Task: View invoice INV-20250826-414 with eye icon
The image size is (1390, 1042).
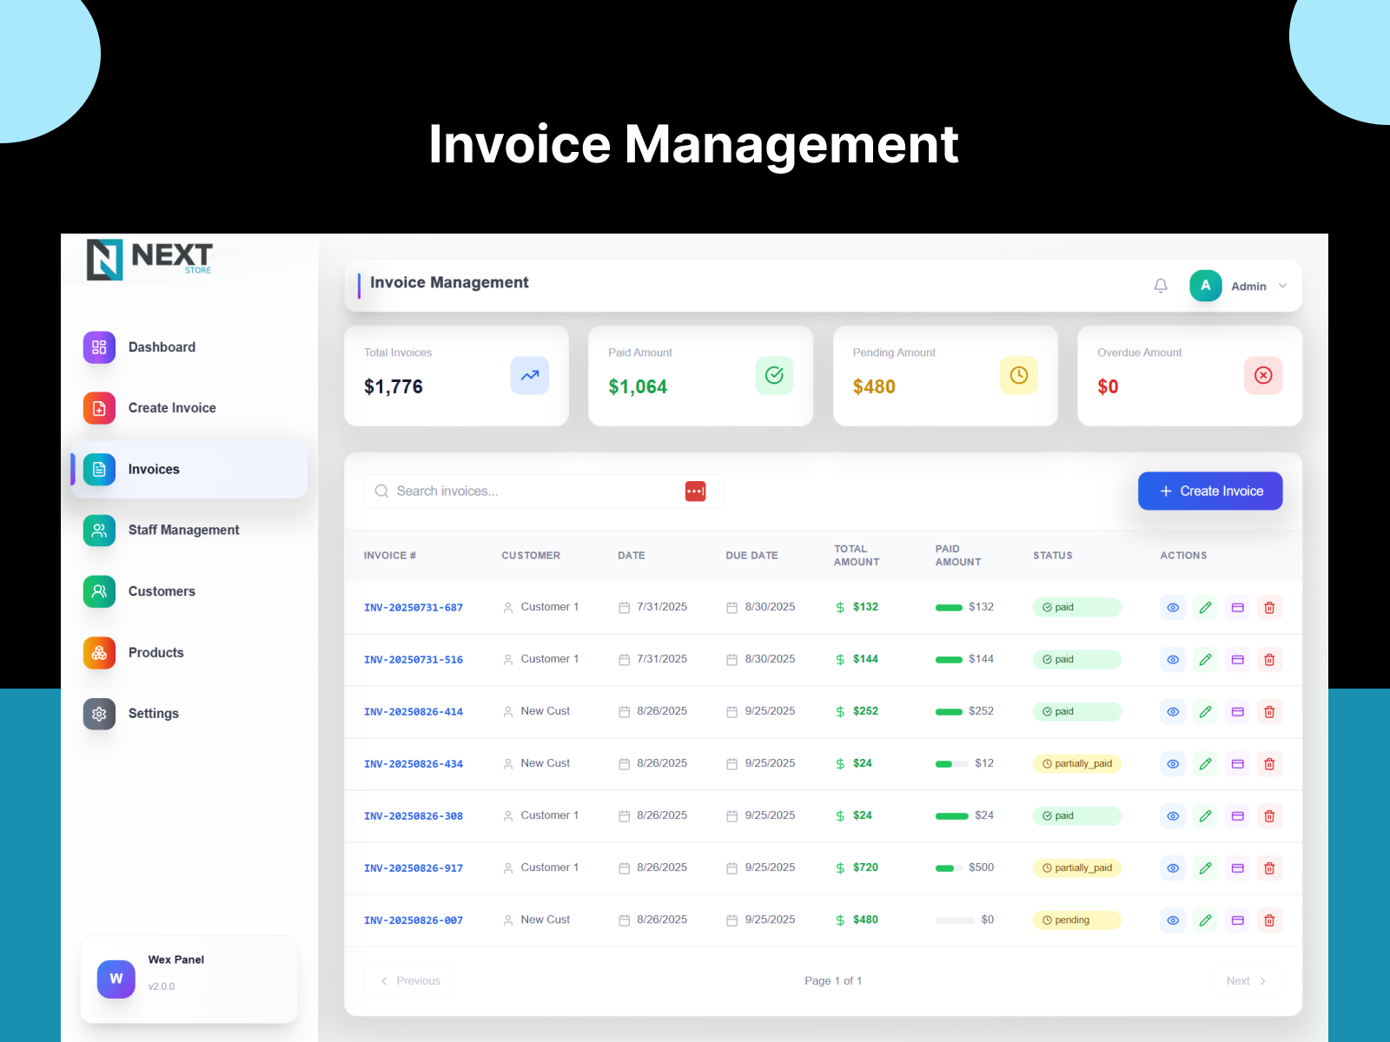Action: tap(1173, 712)
